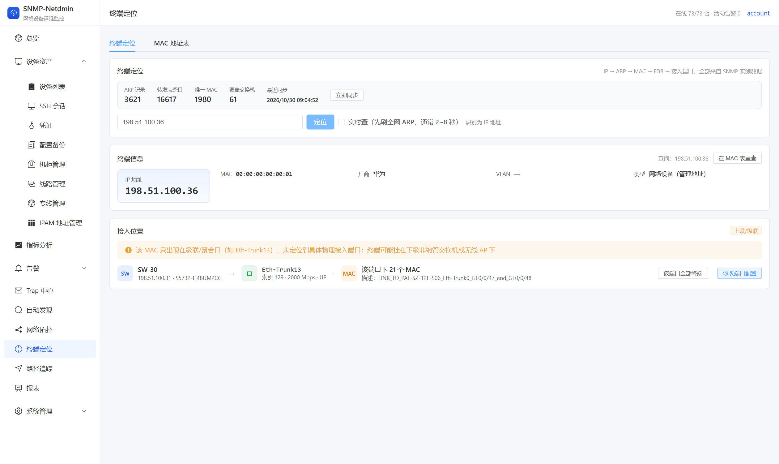Enable the 实时查 checkbox

[x=341, y=122]
